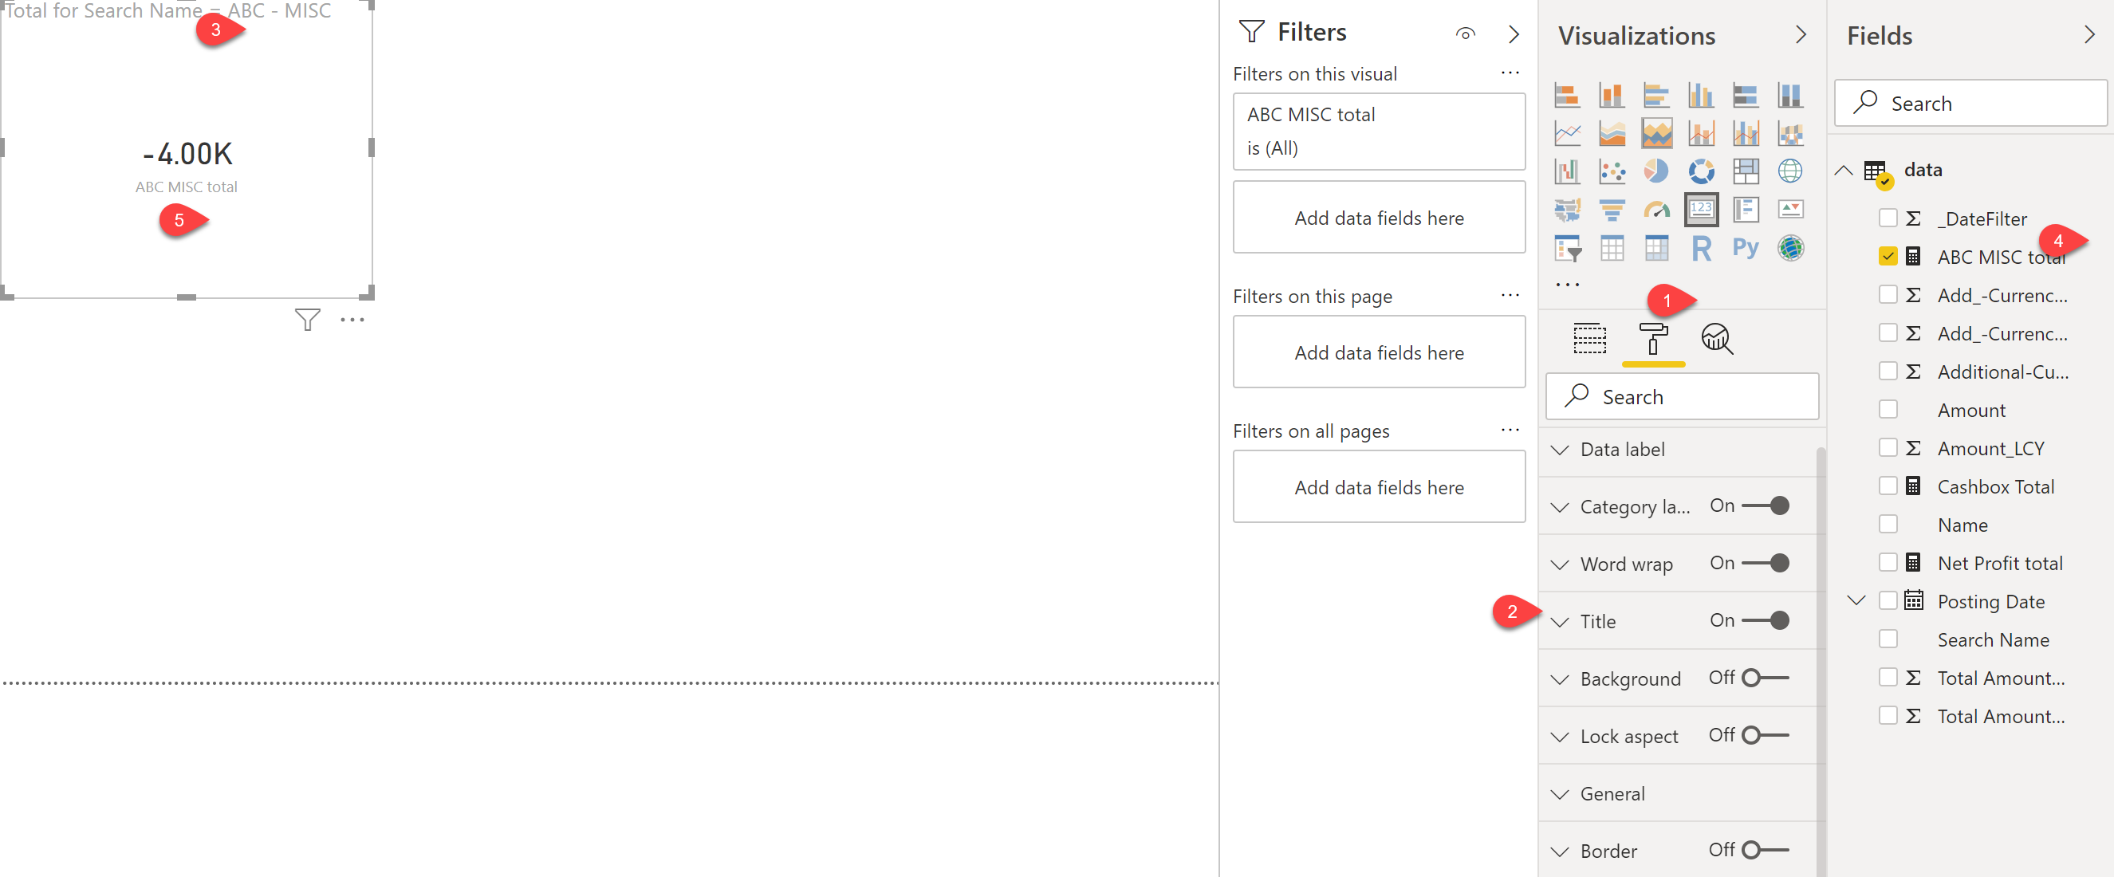2114x877 pixels.
Task: Switch to the Fields tab in Visualizations pane
Action: (1589, 339)
